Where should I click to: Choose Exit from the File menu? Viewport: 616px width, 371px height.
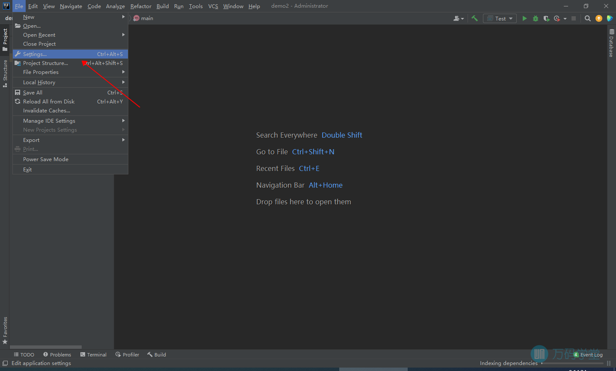(x=70, y=170)
